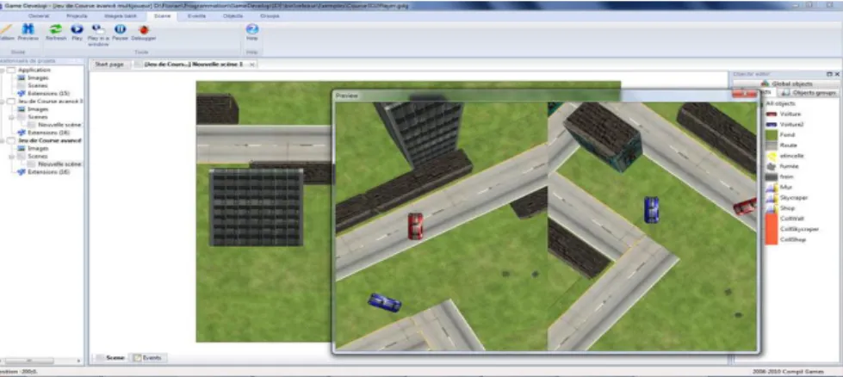This screenshot has width=843, height=377.
Task: Switch to the Start page tab
Action: pos(109,65)
